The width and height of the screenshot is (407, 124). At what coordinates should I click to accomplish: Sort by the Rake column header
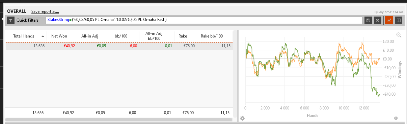click(x=183, y=36)
